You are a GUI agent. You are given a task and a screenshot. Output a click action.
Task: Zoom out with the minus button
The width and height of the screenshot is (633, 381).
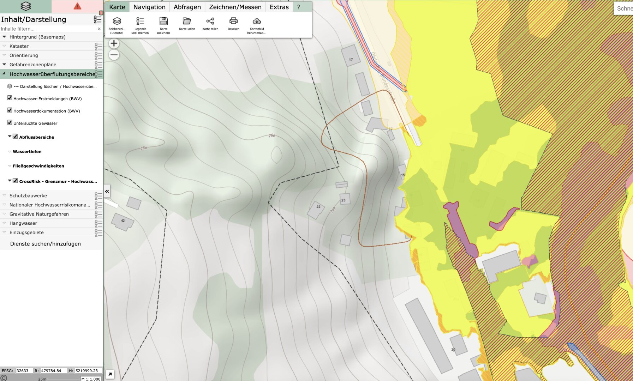(x=114, y=55)
